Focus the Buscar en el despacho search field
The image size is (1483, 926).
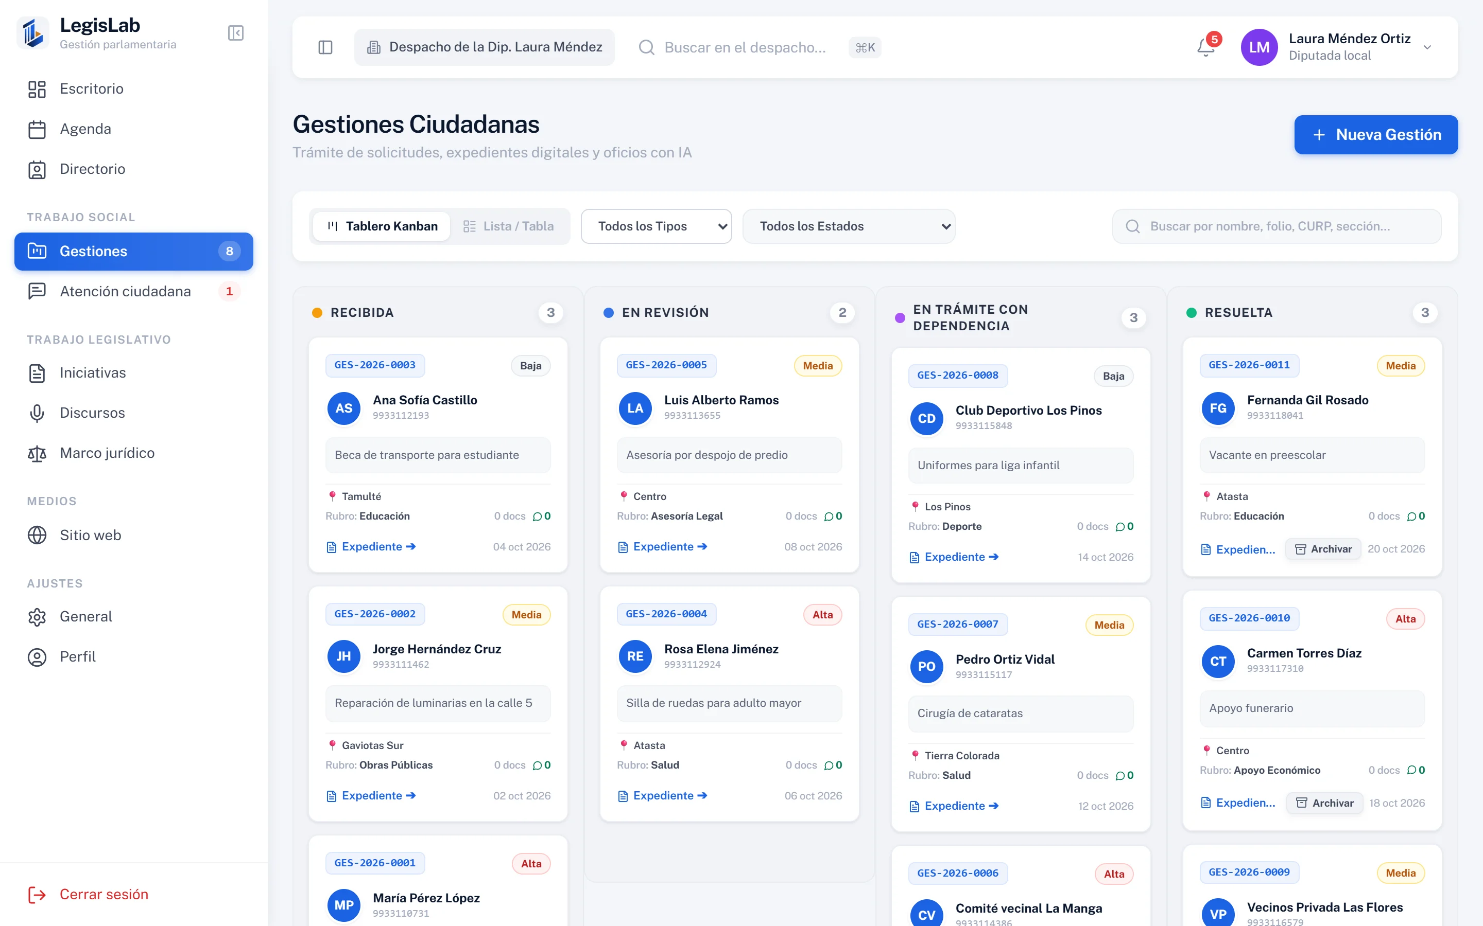click(x=760, y=47)
